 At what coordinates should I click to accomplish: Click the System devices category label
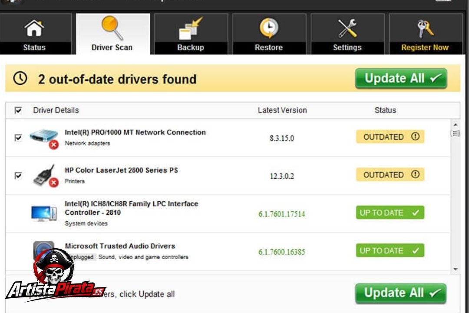[x=86, y=223]
